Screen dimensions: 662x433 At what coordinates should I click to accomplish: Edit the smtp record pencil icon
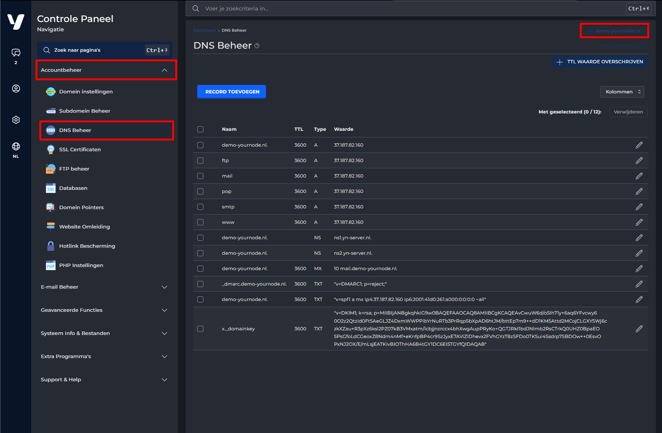pyautogui.click(x=639, y=207)
